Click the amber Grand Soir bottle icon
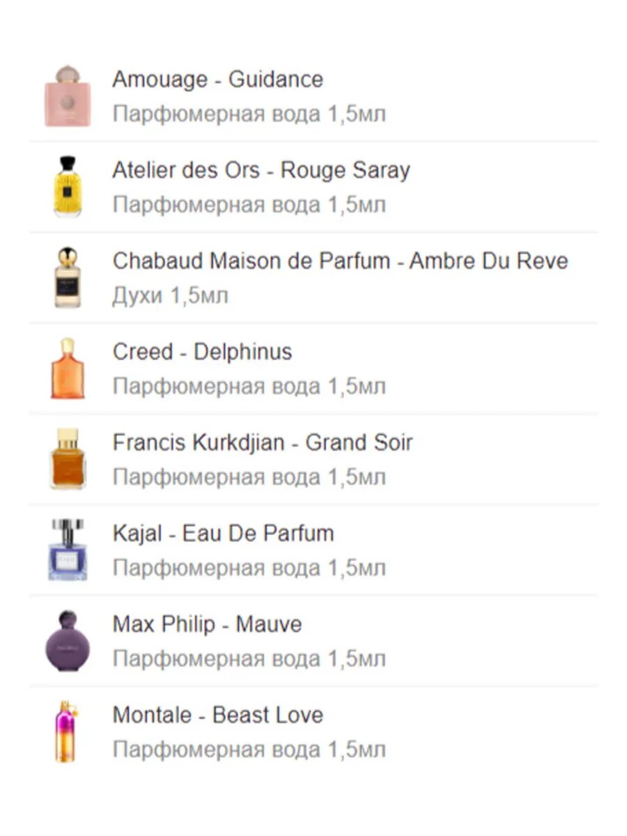The image size is (627, 836). (68, 459)
